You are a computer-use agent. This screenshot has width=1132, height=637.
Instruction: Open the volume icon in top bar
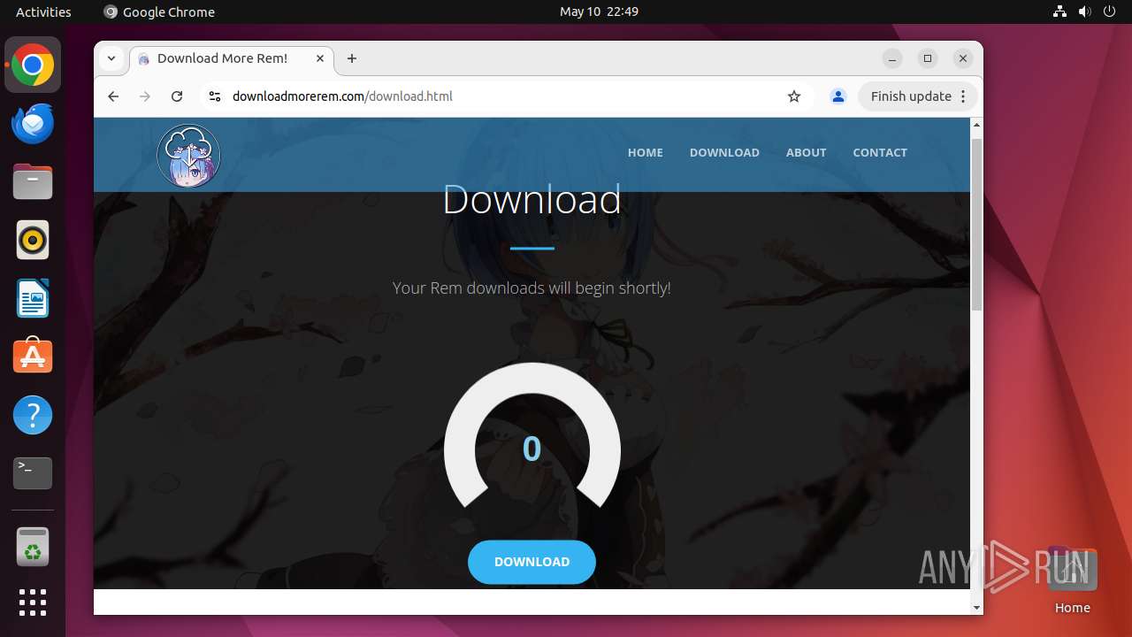(1085, 12)
